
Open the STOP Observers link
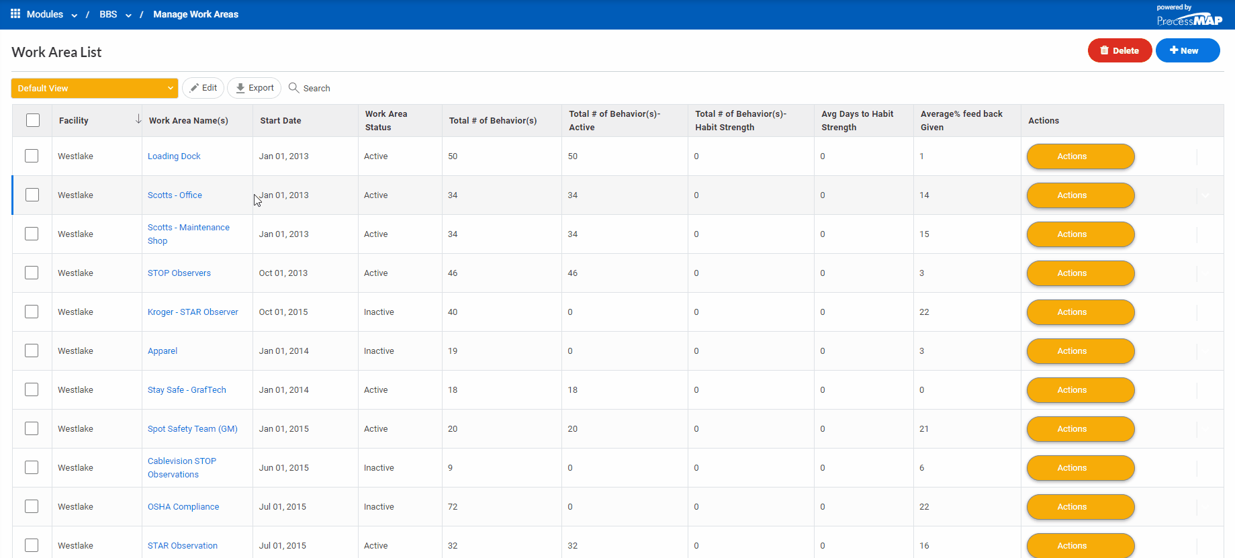179,273
